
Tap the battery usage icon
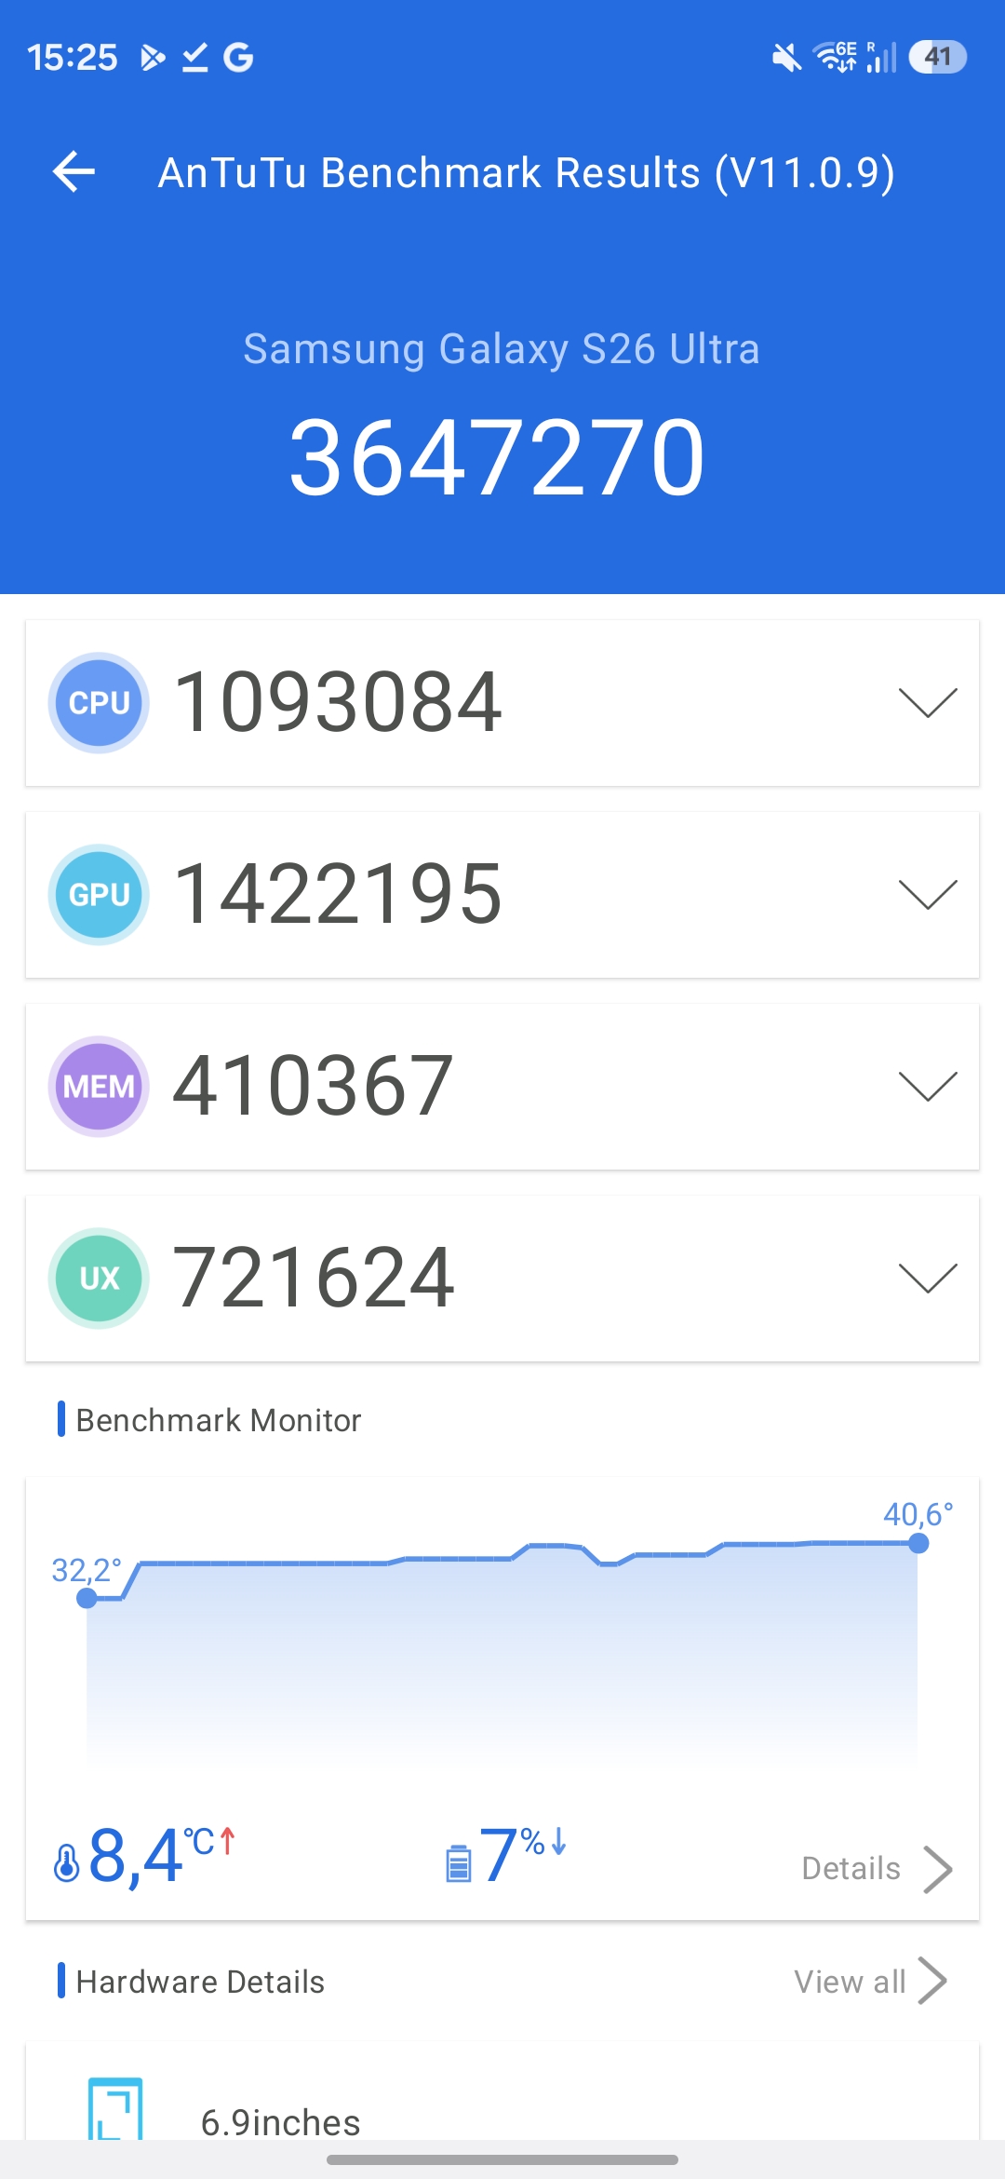(x=459, y=1863)
